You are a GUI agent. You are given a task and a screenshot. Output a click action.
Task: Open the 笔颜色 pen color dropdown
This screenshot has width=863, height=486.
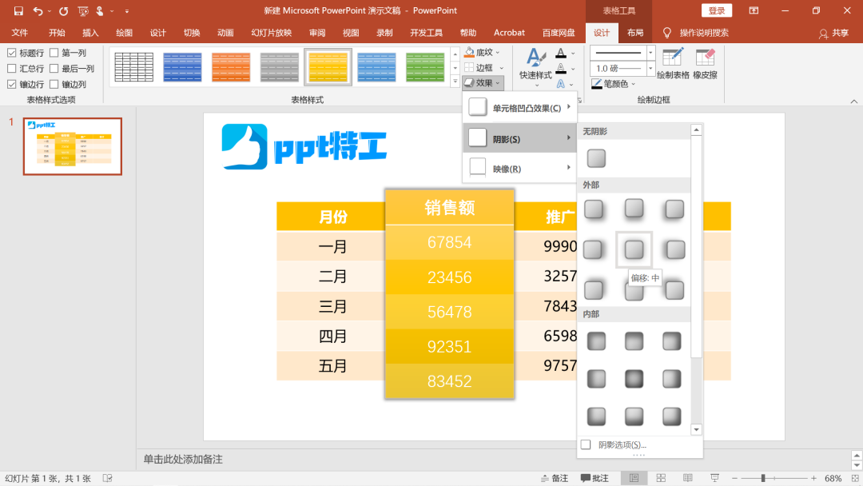[x=614, y=84]
